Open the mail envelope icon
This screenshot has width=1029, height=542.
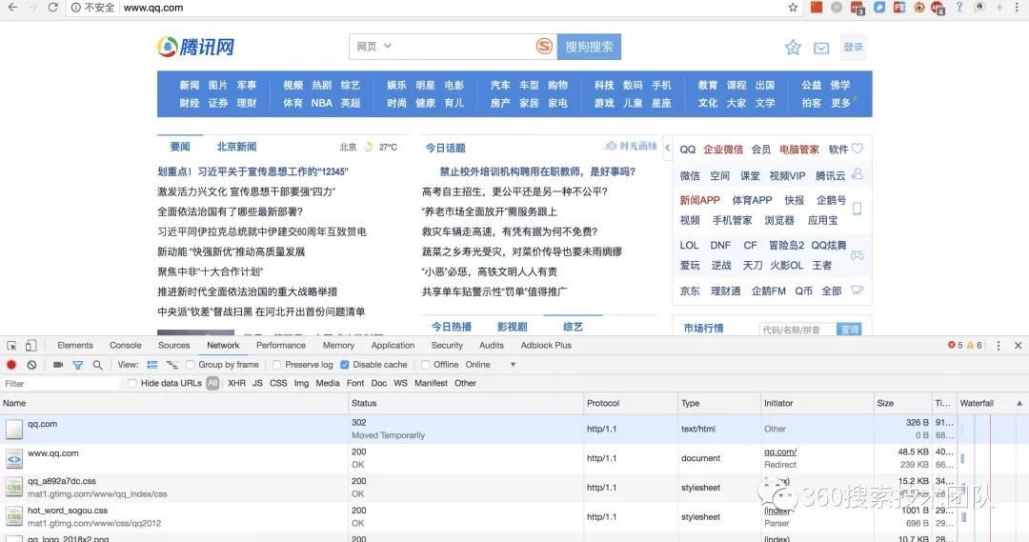pos(821,48)
